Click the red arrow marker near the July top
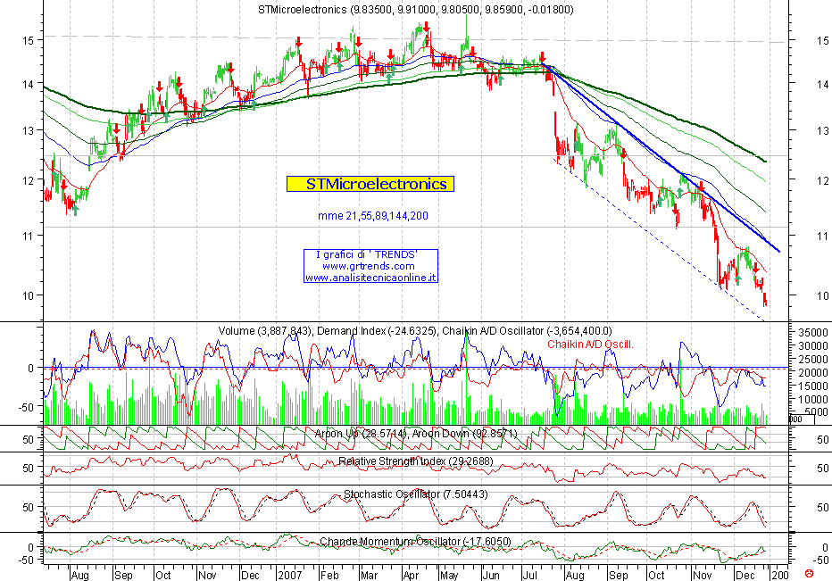832x581 pixels. [x=542, y=58]
